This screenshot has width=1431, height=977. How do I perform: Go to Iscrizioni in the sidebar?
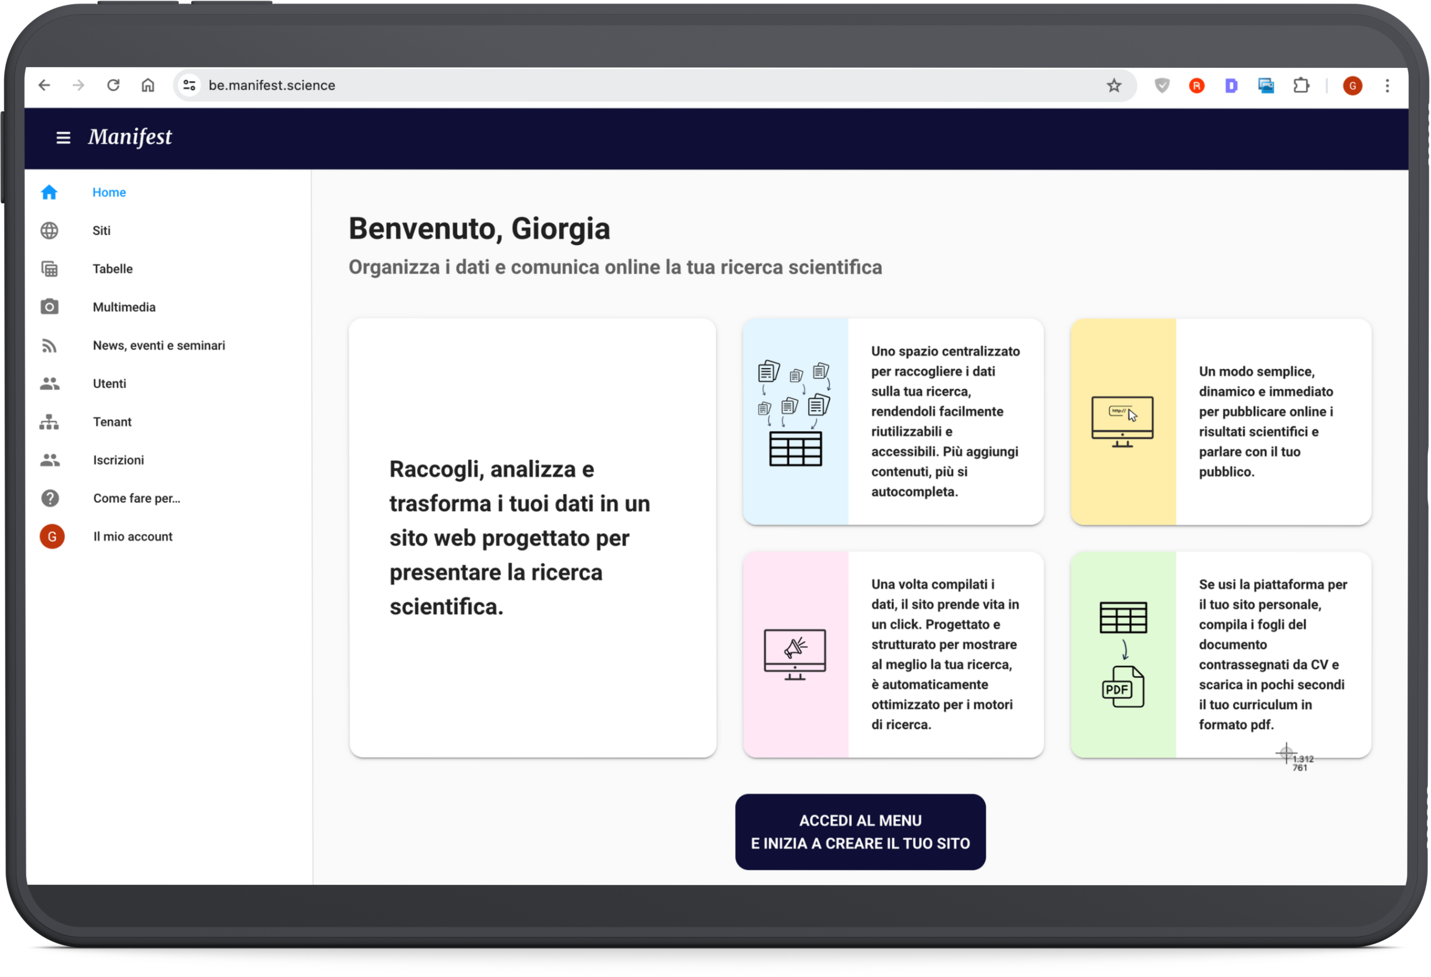tap(118, 460)
